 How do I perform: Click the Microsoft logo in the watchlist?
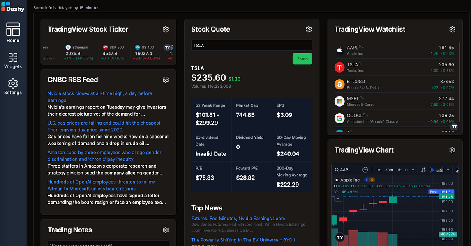click(339, 101)
